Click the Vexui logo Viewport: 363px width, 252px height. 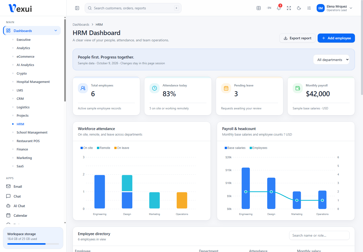click(20, 8)
